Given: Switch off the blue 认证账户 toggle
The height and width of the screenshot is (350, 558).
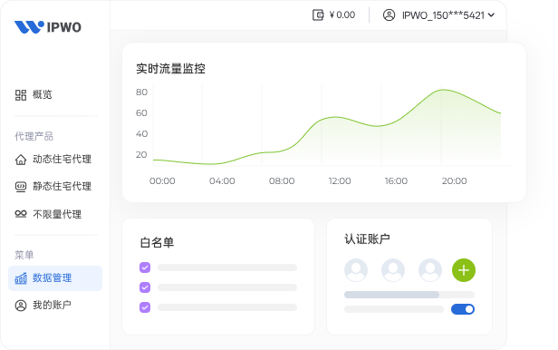Looking at the screenshot, I should (463, 309).
